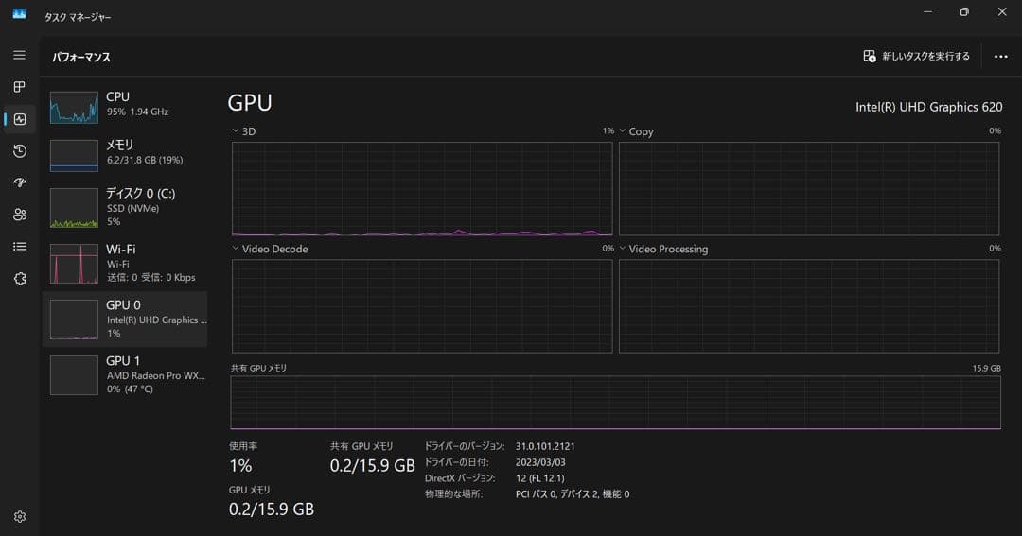The height and width of the screenshot is (536, 1022).
Task: Expand the 3D graph engine dropdown
Action: click(236, 131)
